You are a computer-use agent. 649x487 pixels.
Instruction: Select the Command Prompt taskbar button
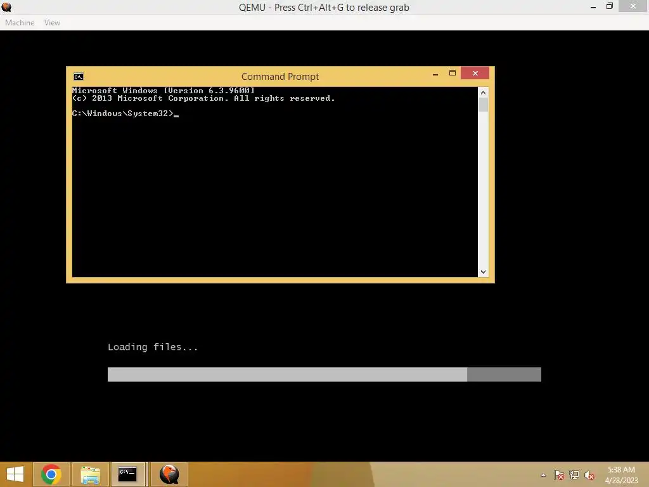(x=128, y=474)
